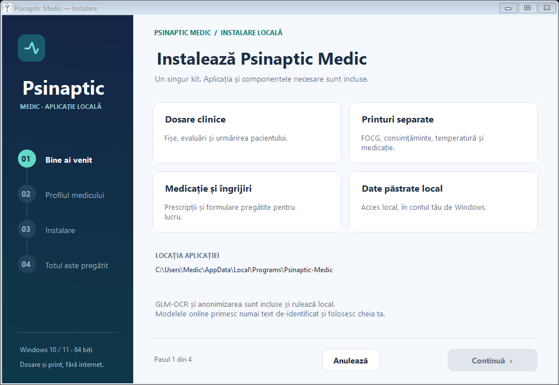
Task: Select the Dosare clinice card
Action: tap(247, 133)
